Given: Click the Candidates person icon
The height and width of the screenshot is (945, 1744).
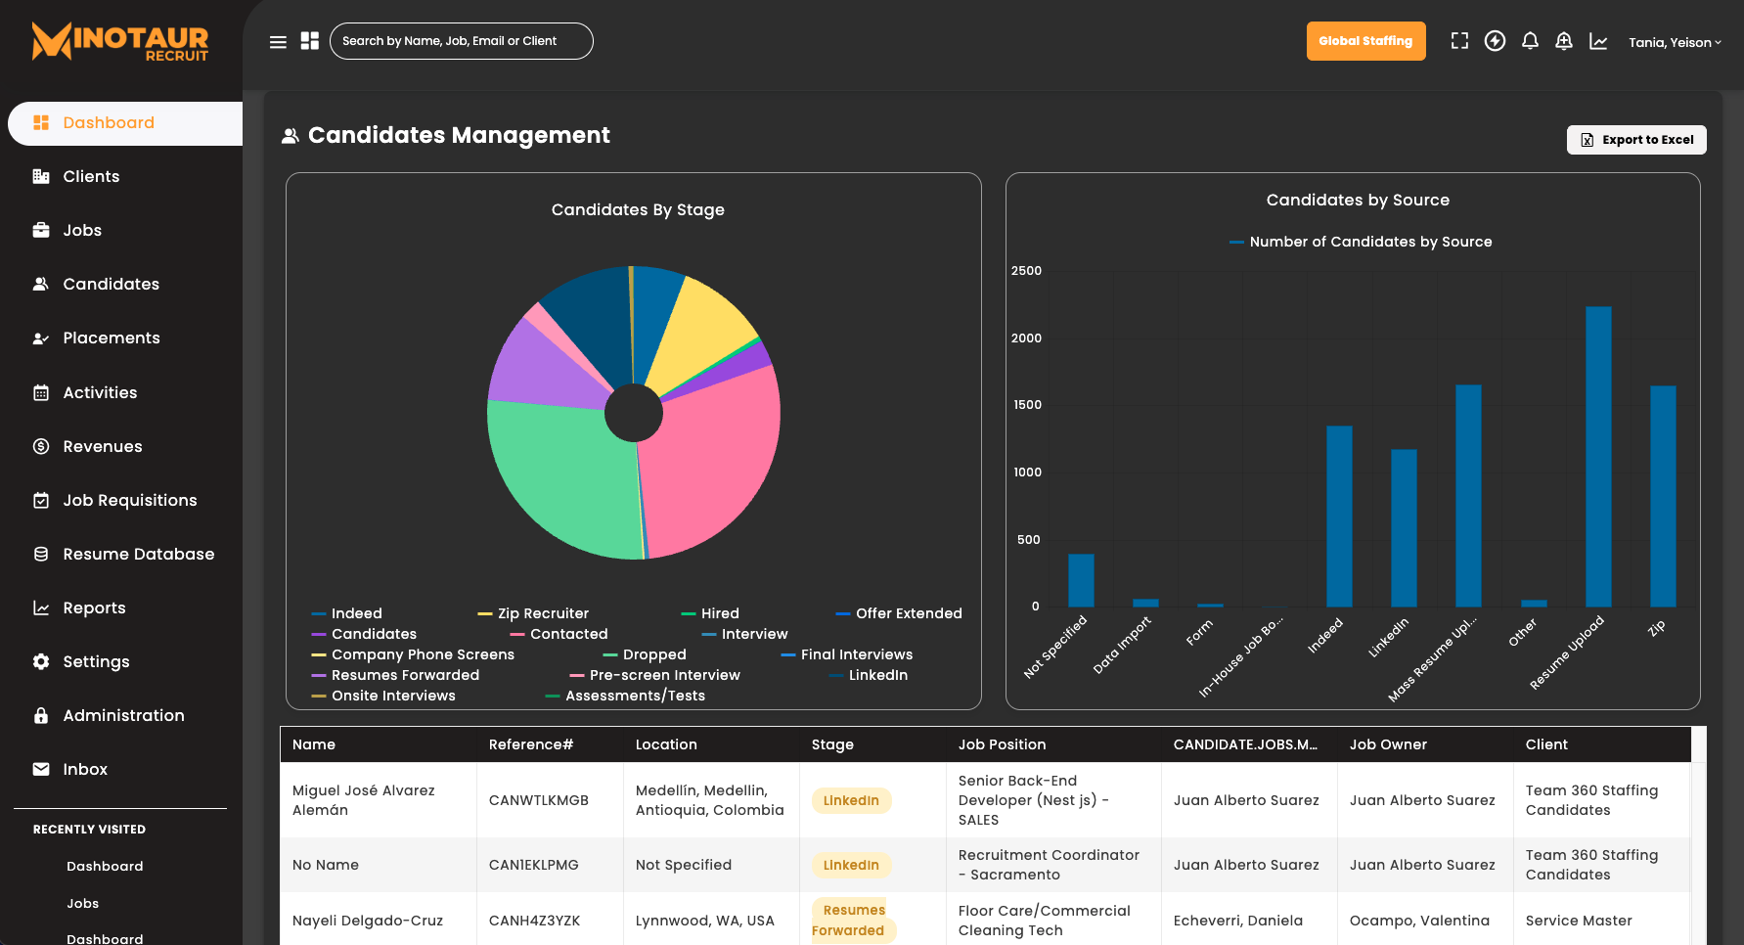Looking at the screenshot, I should click(x=41, y=284).
